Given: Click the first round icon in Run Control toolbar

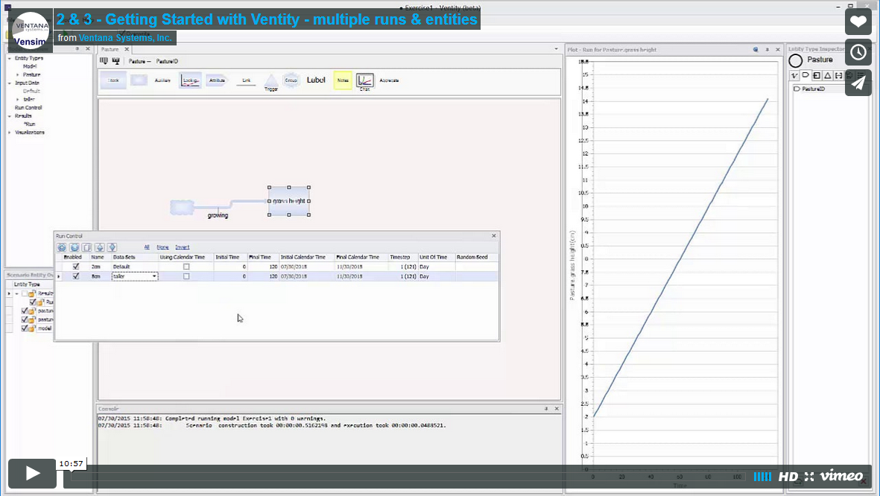Looking at the screenshot, I should 62,247.
